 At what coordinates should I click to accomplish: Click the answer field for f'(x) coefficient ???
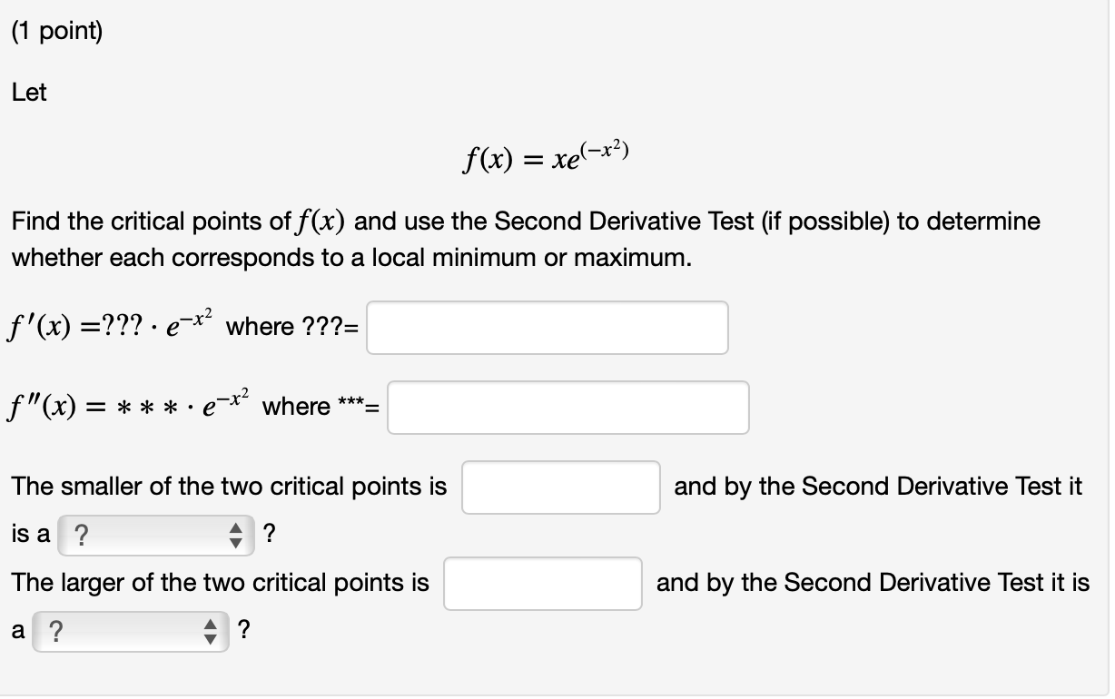547,328
